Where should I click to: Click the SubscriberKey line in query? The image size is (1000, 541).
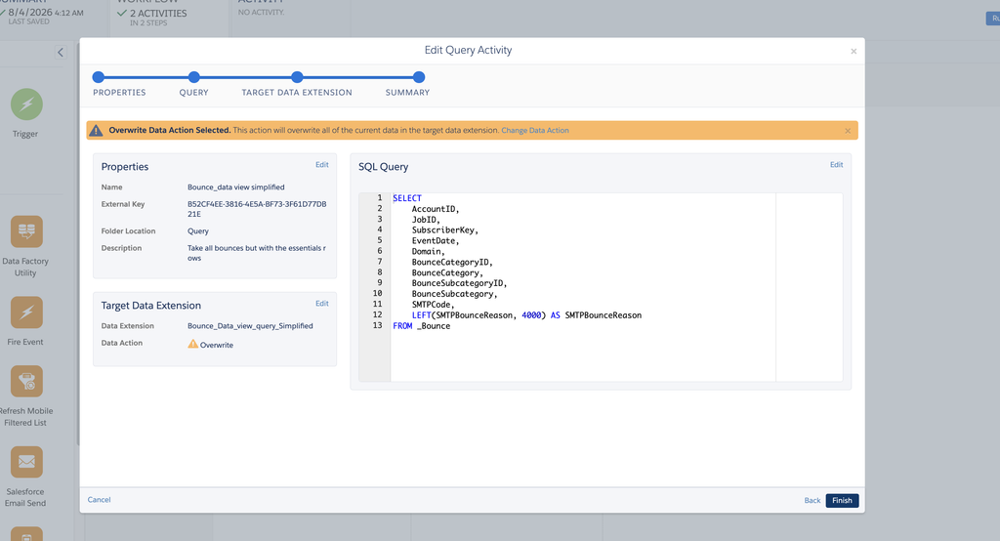(445, 230)
